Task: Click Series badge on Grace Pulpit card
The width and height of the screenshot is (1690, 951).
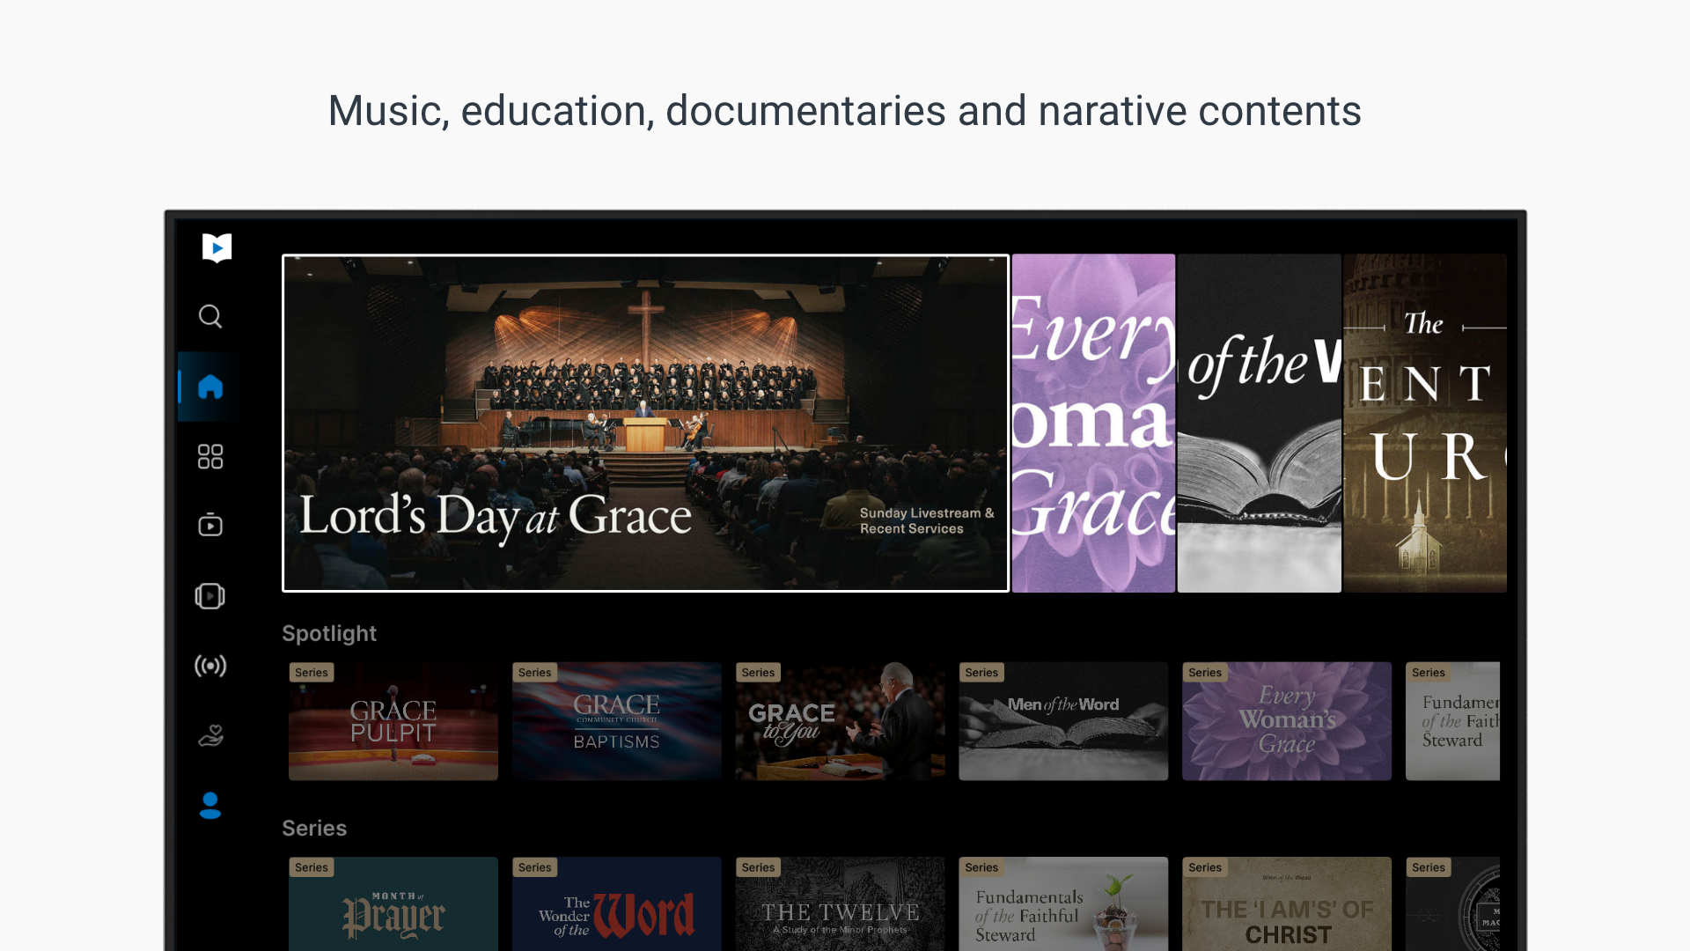Action: 312,673
